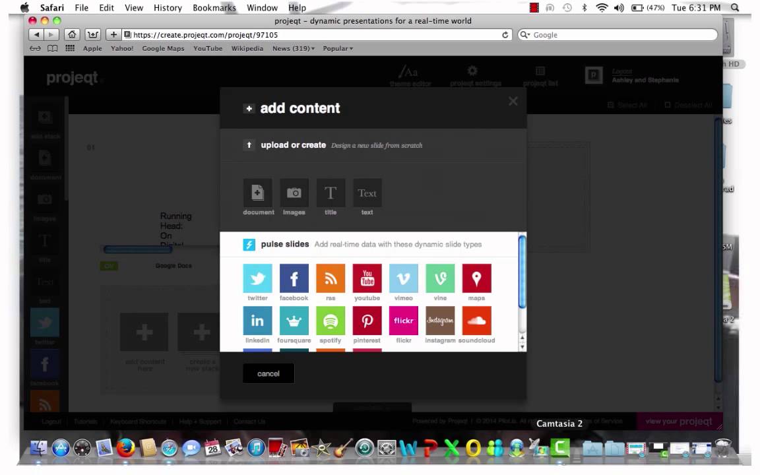760x475 pixels.
Task: Open the Bookmarks menu
Action: pos(214,8)
